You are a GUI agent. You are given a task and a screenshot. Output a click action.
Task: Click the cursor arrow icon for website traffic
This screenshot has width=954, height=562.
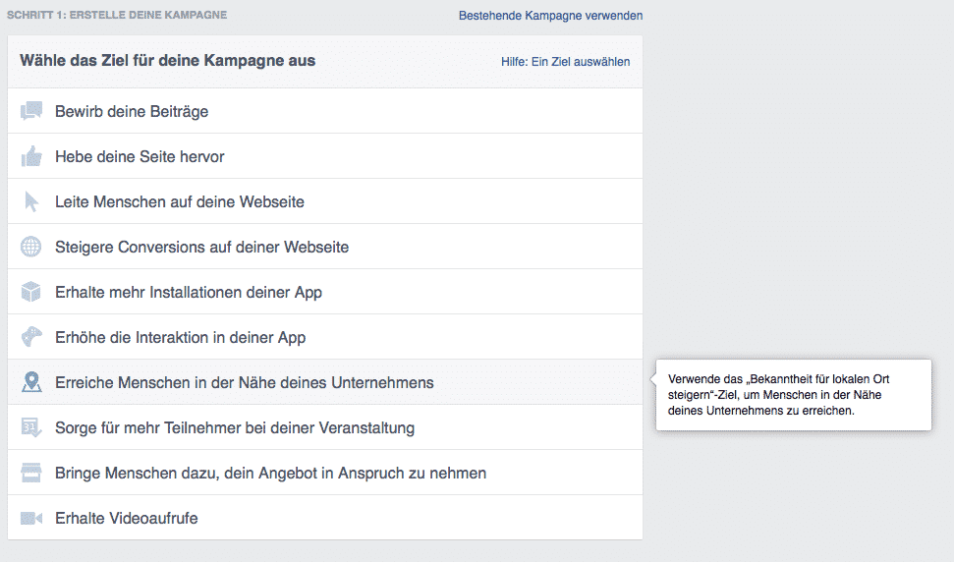(x=31, y=201)
